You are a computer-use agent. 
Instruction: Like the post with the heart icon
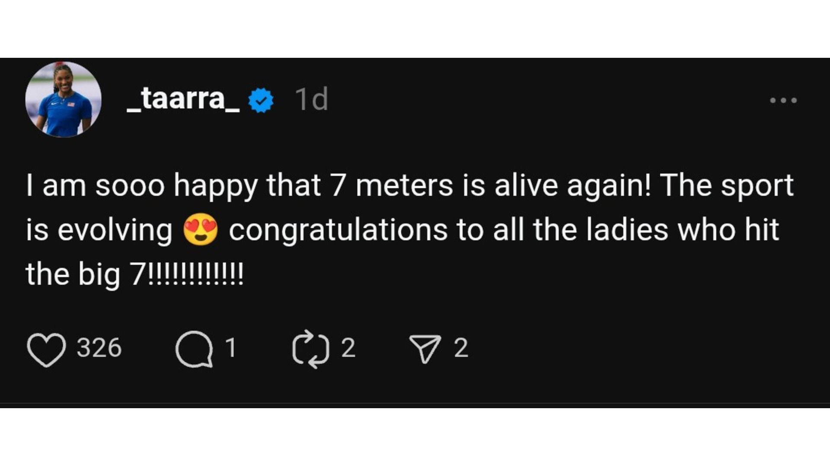(x=46, y=349)
